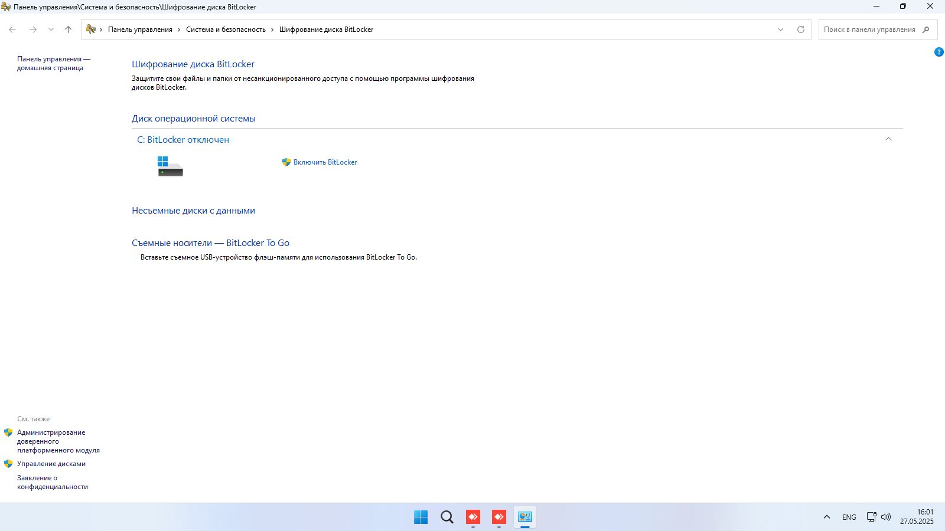Click the Несъемные диски с данными heading
The image size is (945, 531).
click(193, 211)
